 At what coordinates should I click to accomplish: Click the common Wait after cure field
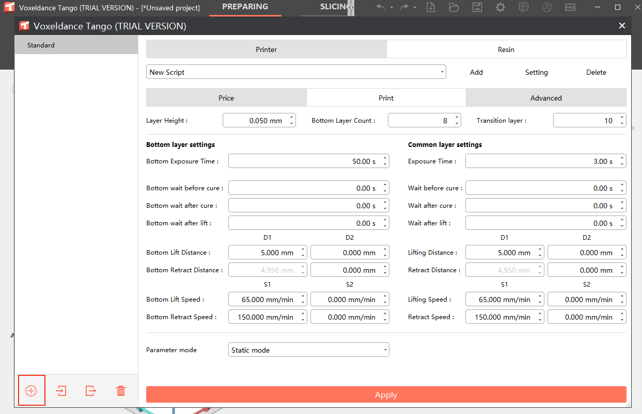pos(546,206)
